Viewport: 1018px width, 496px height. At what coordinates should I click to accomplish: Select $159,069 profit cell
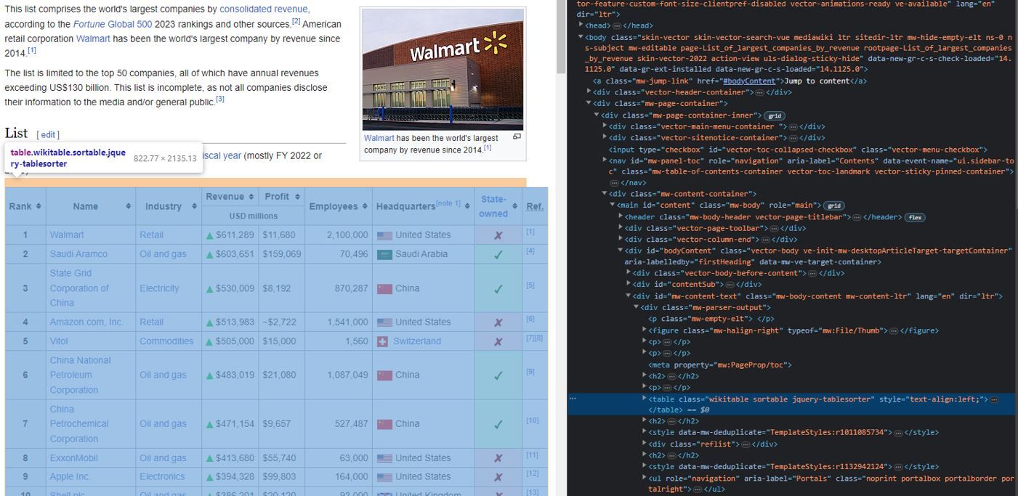[x=281, y=254]
